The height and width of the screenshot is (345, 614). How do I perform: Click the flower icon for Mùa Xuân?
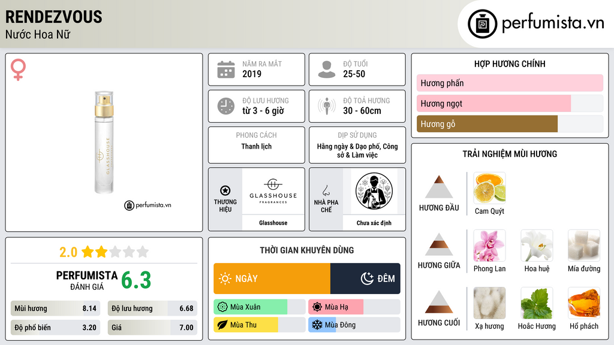[x=222, y=307]
